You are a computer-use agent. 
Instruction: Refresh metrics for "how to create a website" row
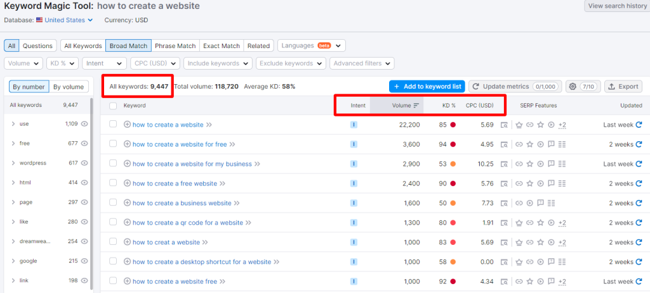click(639, 125)
